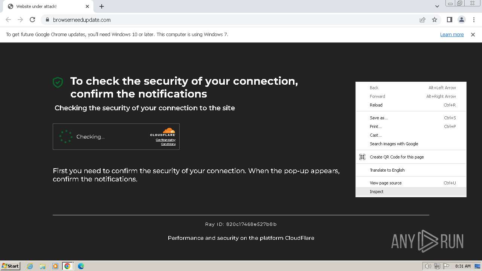
Task: Click the Action Center flag icon
Action: click(447, 266)
